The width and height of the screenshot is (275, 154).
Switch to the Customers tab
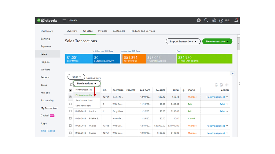point(119,31)
